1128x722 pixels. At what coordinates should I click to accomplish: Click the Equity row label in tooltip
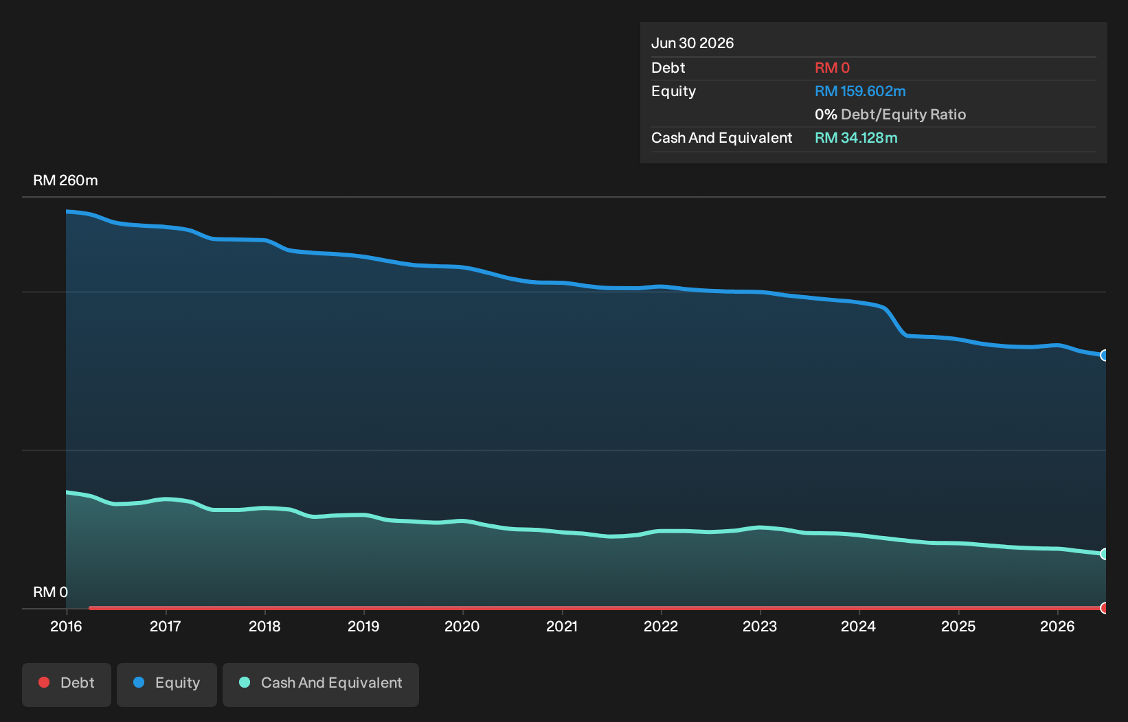(674, 91)
